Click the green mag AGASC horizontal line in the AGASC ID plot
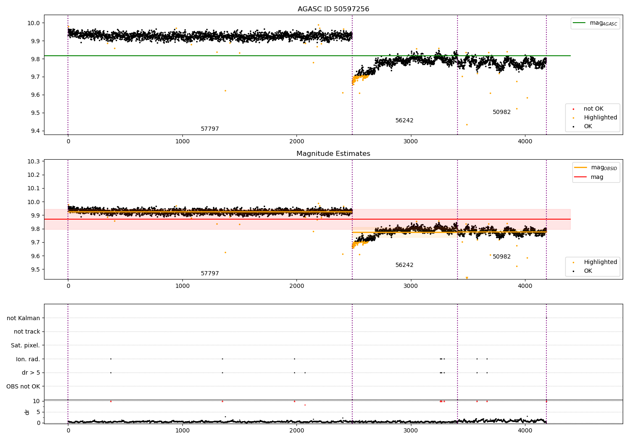This screenshot has height=440, width=629. pos(307,56)
